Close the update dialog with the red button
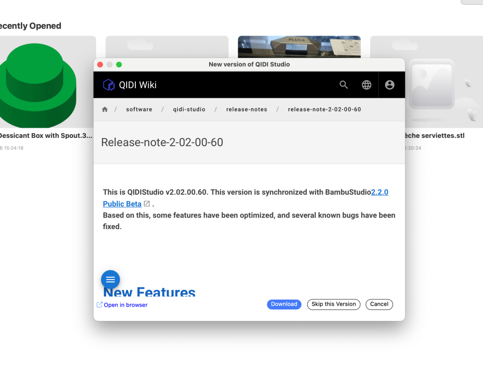This screenshot has width=483, height=379. point(100,65)
